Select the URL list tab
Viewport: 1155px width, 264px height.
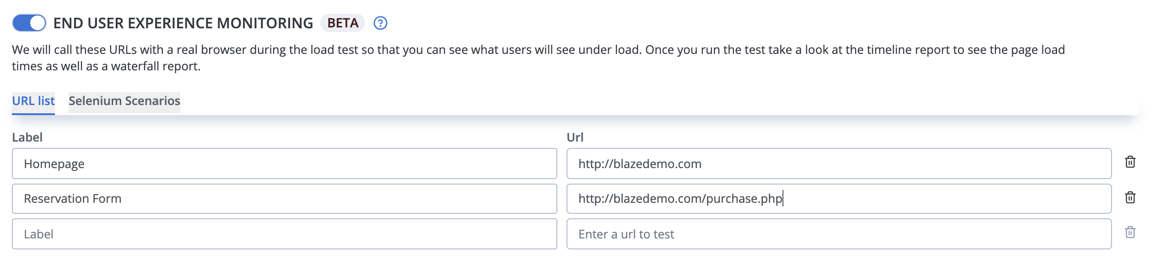pos(33,101)
